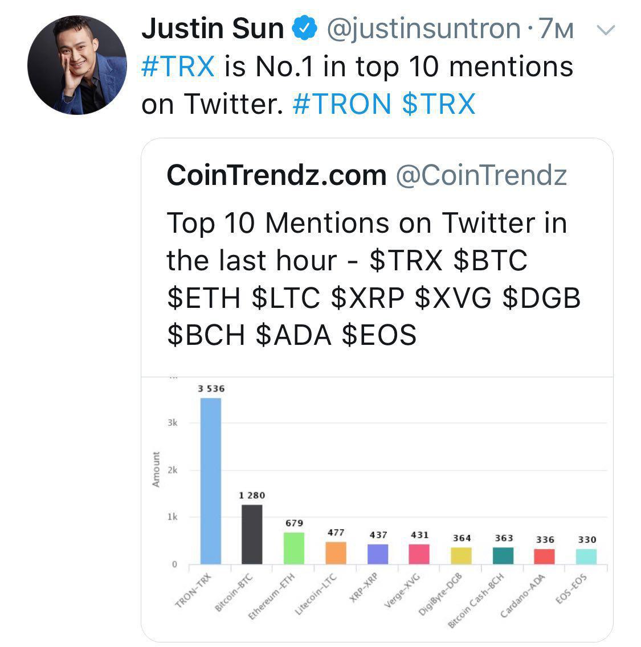641x647 pixels.
Task: Click the orange Litecoin-LTC bar
Action: (336, 553)
